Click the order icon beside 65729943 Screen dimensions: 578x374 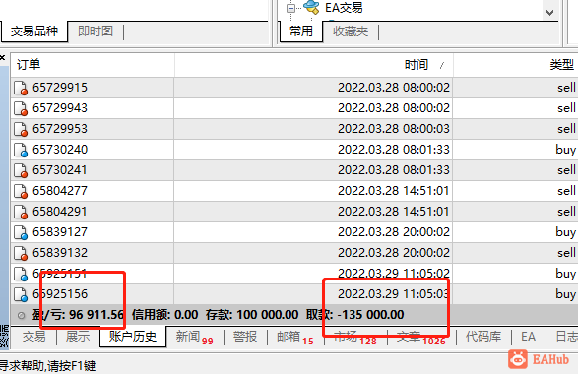(x=21, y=108)
